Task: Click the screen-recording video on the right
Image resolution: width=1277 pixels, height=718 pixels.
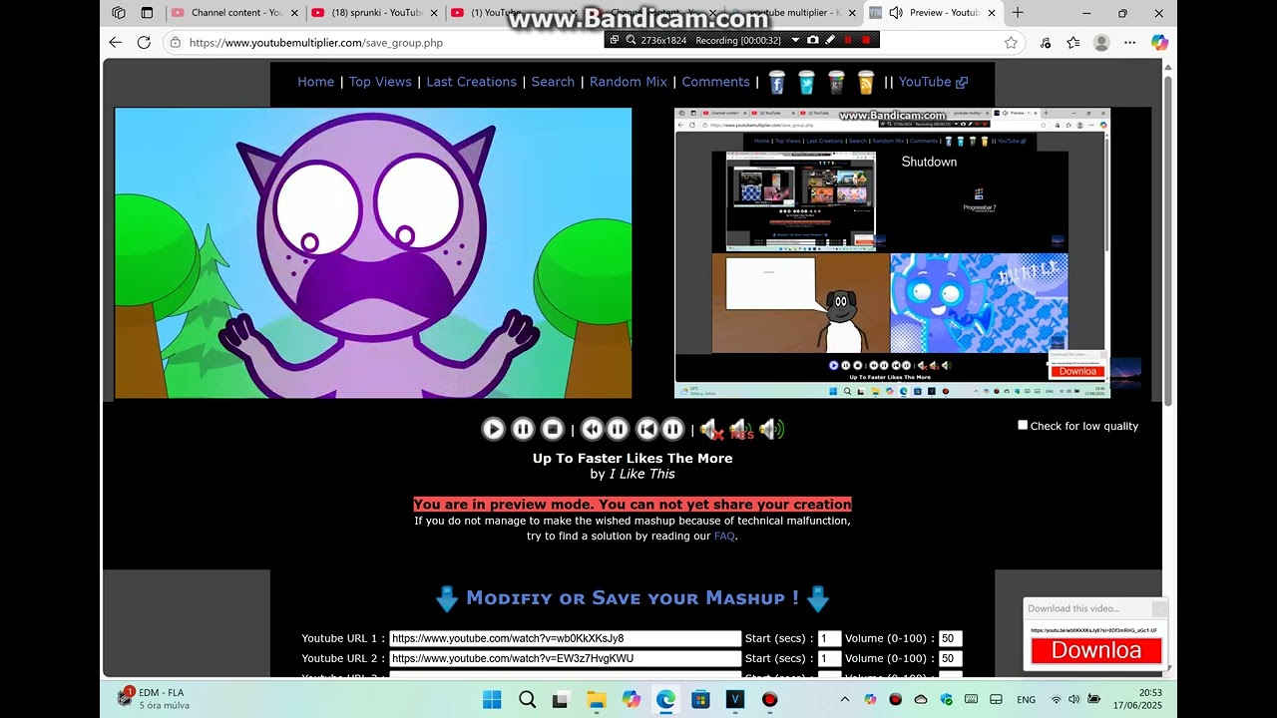Action: [892, 253]
